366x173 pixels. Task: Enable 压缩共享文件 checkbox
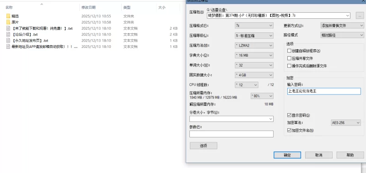click(x=290, y=58)
